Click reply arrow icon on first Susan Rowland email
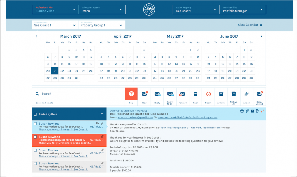Screen dimensions: 297x177 [x=97, y=123]
